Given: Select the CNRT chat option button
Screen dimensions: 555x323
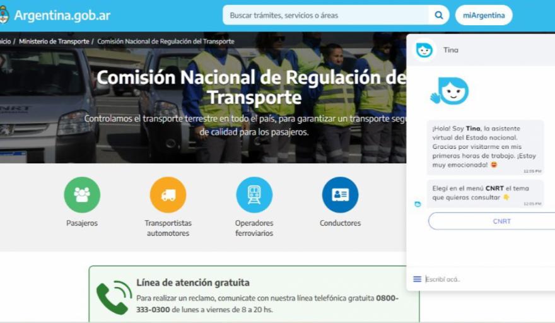Looking at the screenshot, I should tap(492, 221).
